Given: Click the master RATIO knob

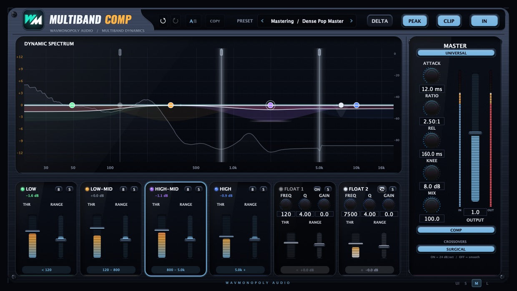Looking at the screenshot, I should click(x=432, y=108).
